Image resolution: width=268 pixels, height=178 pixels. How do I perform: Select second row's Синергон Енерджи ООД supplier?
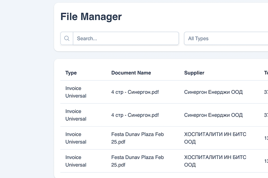[213, 115]
